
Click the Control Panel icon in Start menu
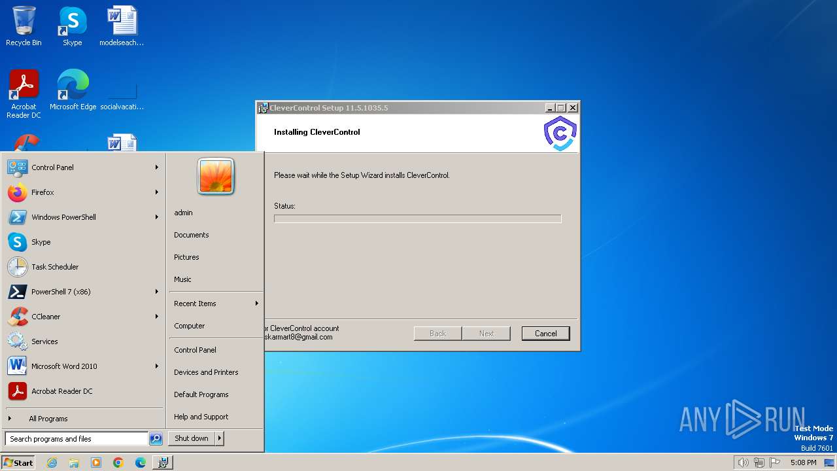pyautogui.click(x=17, y=167)
